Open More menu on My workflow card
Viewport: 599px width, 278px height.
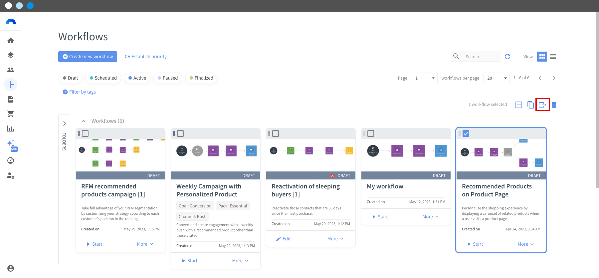[431, 217]
